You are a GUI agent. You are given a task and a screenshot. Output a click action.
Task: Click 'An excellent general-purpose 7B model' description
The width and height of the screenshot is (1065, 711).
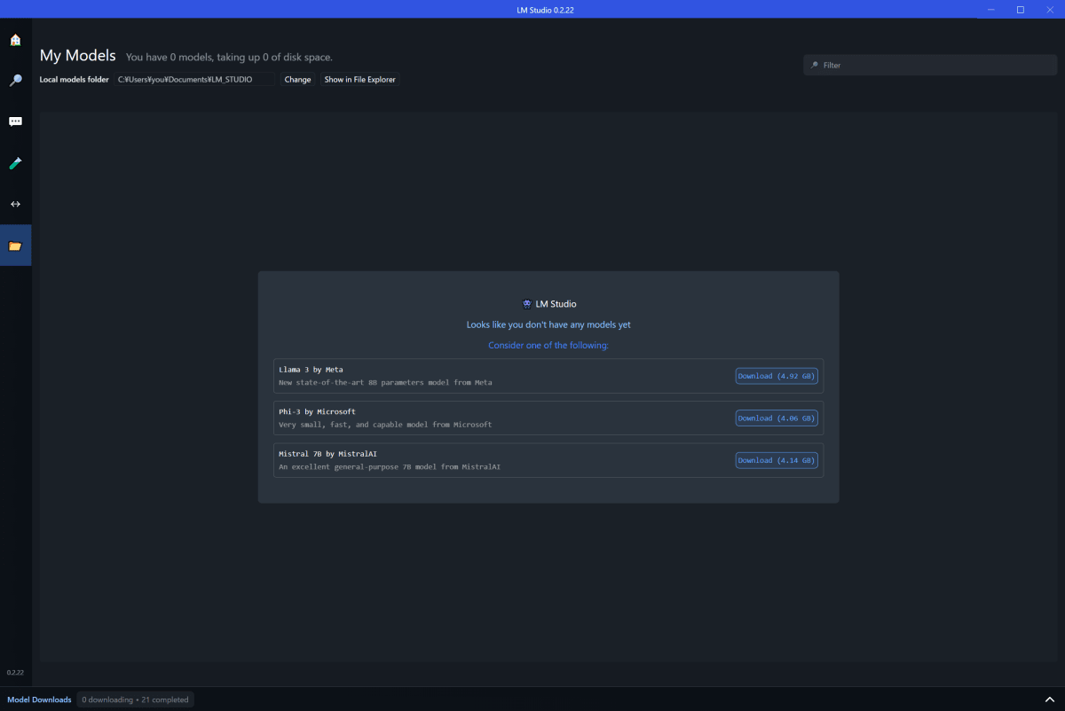390,466
